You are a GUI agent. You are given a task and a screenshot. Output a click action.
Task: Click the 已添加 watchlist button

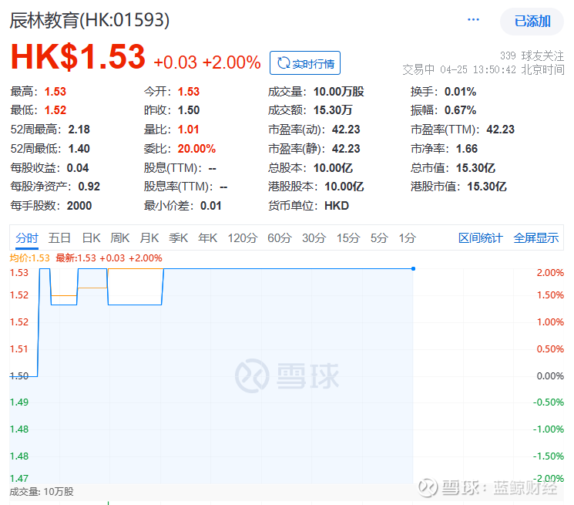point(532,22)
